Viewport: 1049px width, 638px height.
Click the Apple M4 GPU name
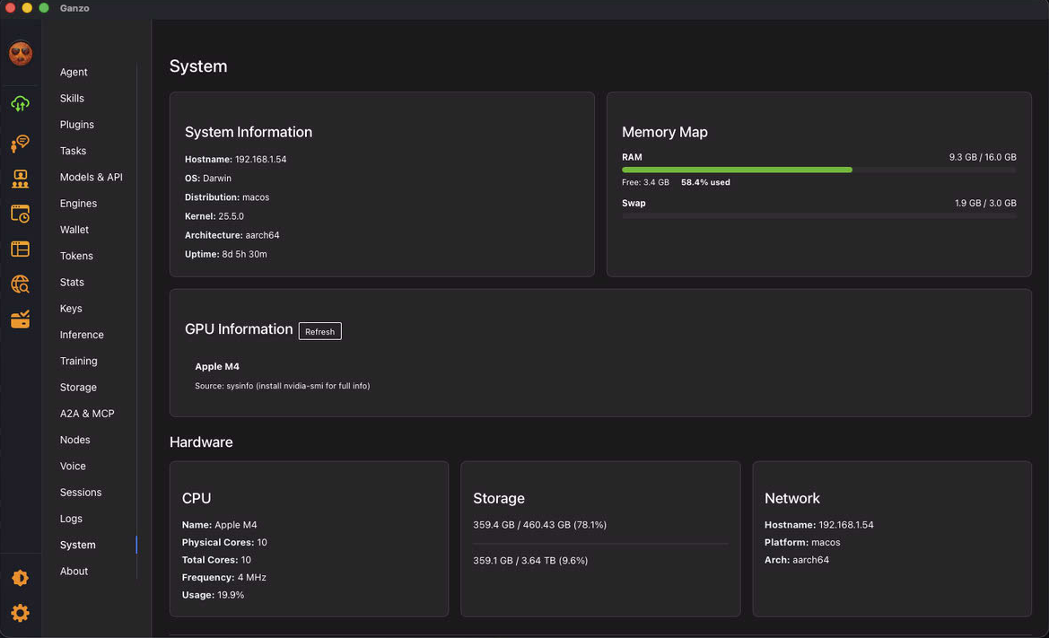coord(217,366)
